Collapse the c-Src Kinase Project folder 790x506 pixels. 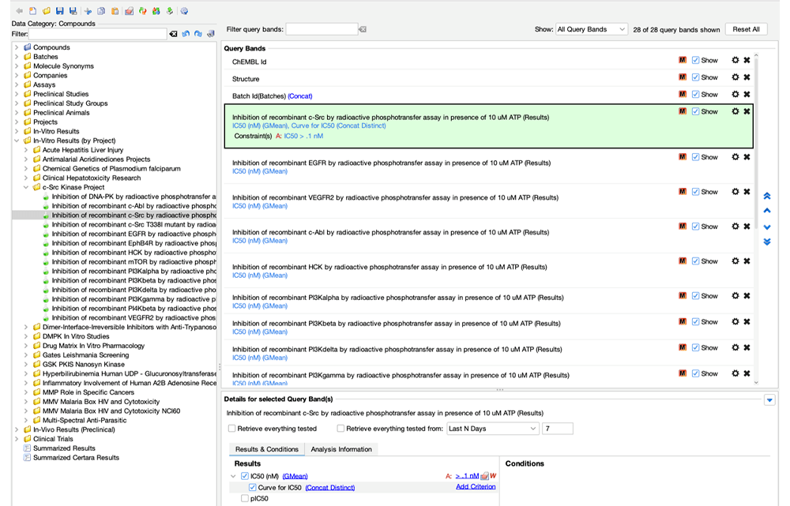(26, 187)
